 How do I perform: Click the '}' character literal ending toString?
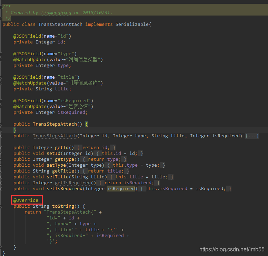pos(51,242)
